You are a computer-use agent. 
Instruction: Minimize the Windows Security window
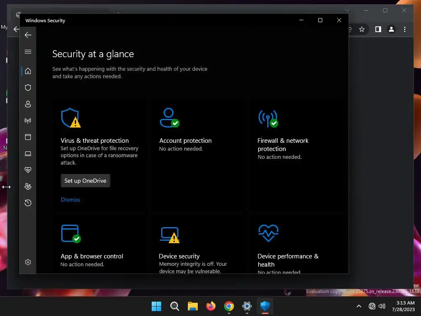(301, 20)
